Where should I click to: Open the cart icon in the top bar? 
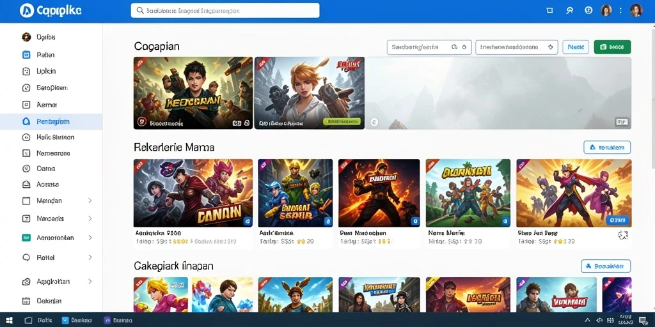(x=549, y=10)
